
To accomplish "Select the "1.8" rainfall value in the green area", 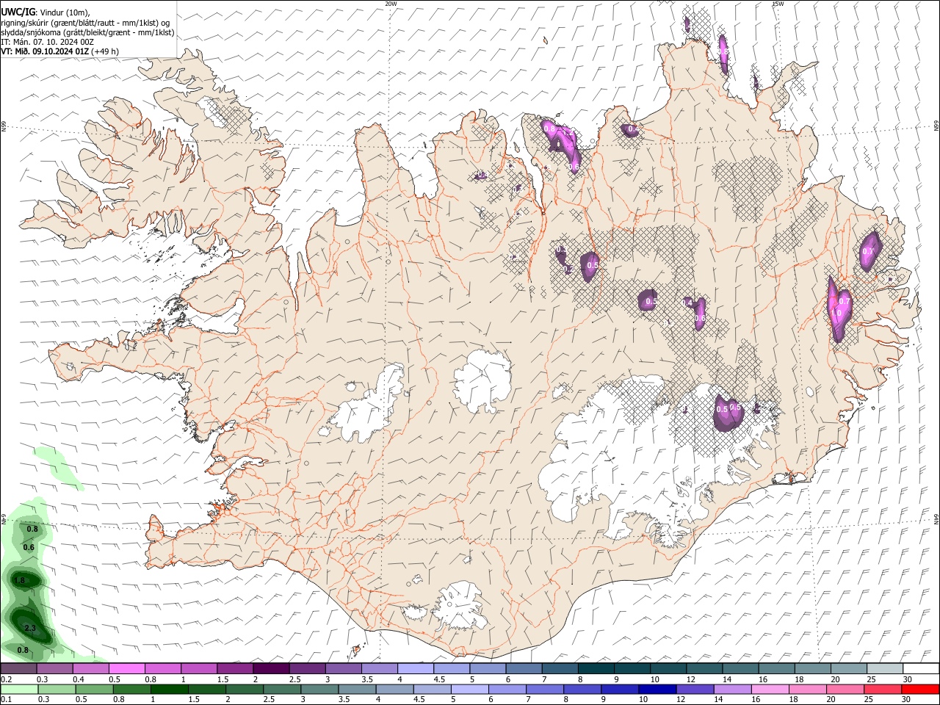I will (x=20, y=581).
